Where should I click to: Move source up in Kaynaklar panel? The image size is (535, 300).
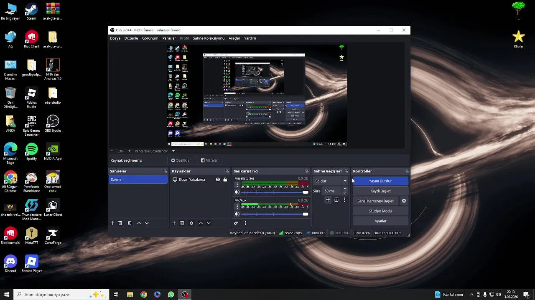tap(201, 223)
